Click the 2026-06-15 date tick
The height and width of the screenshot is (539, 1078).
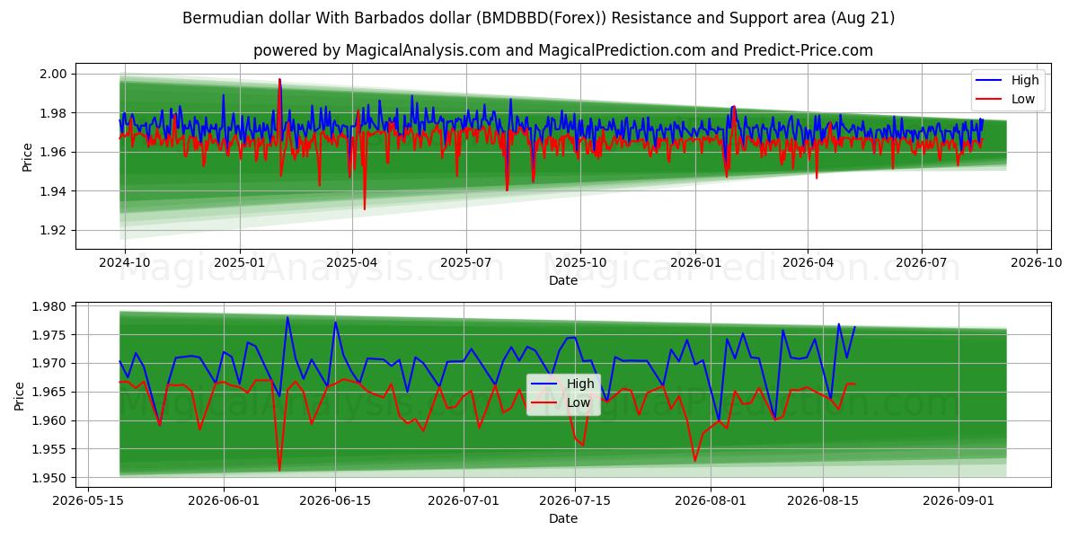335,502
